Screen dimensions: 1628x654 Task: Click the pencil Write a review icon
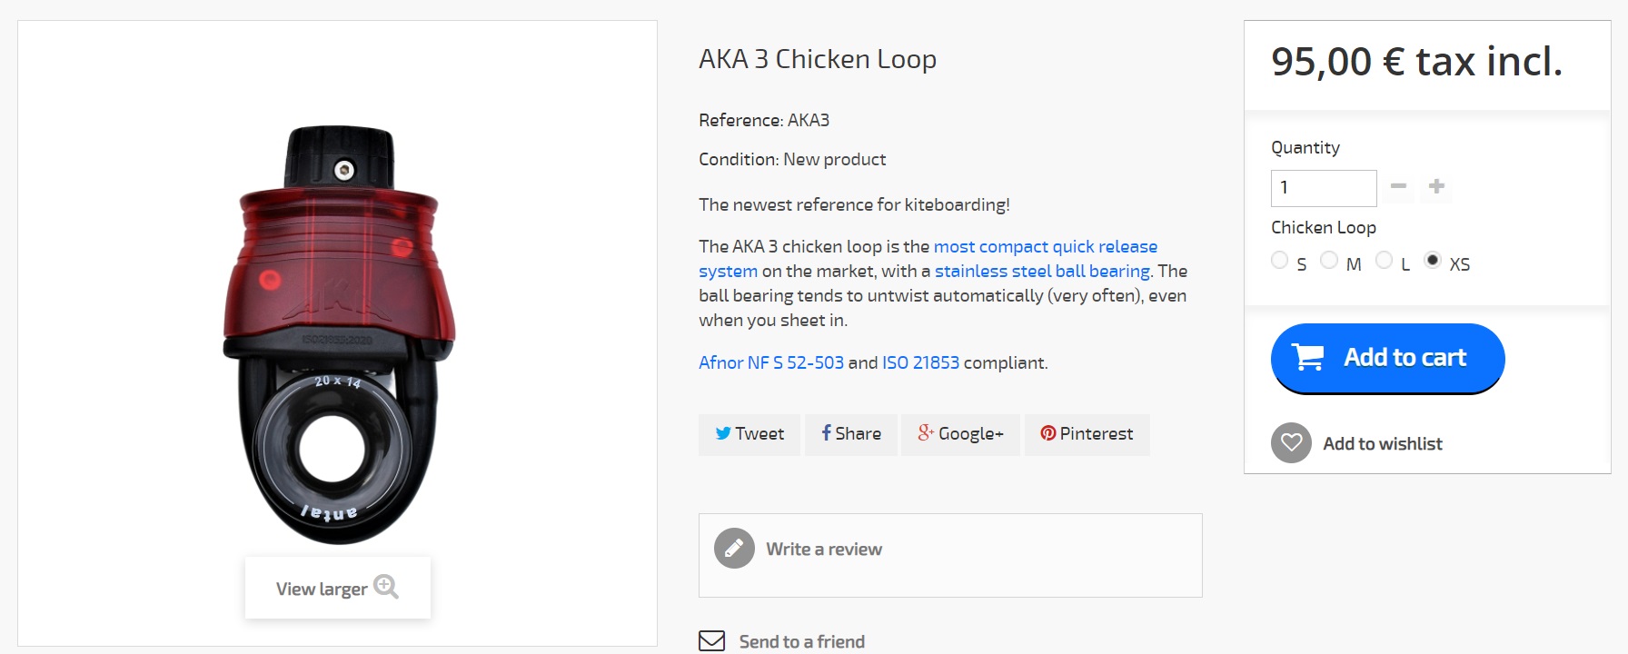tap(734, 549)
